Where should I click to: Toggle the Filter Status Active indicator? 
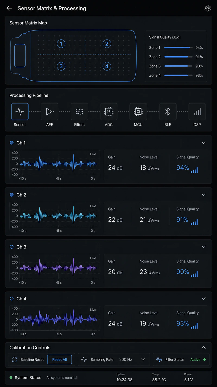[x=205, y=359]
